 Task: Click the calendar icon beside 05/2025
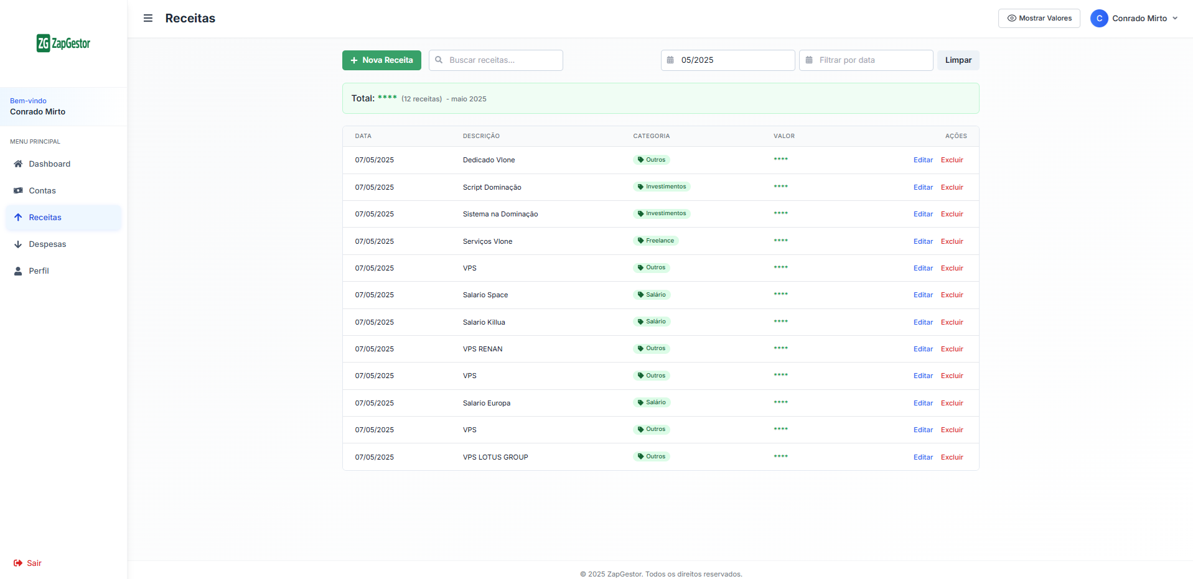pyautogui.click(x=670, y=60)
